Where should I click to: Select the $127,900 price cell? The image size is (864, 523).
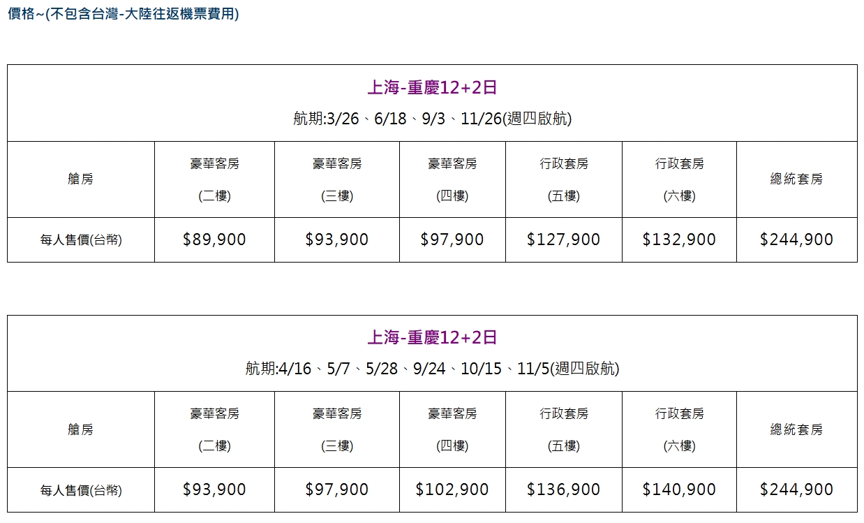click(563, 240)
